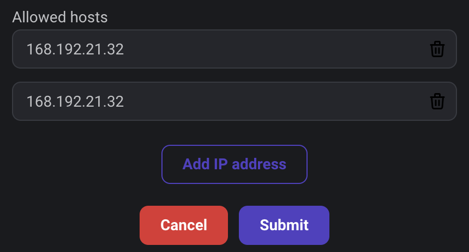Click the text 168.192.21.32 in the bottom field
The height and width of the screenshot is (252, 469).
pos(75,102)
